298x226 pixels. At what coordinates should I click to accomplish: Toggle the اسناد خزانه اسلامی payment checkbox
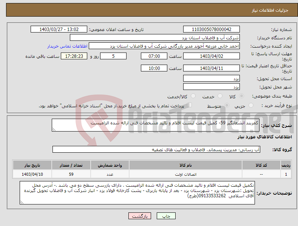[x=190, y=105]
